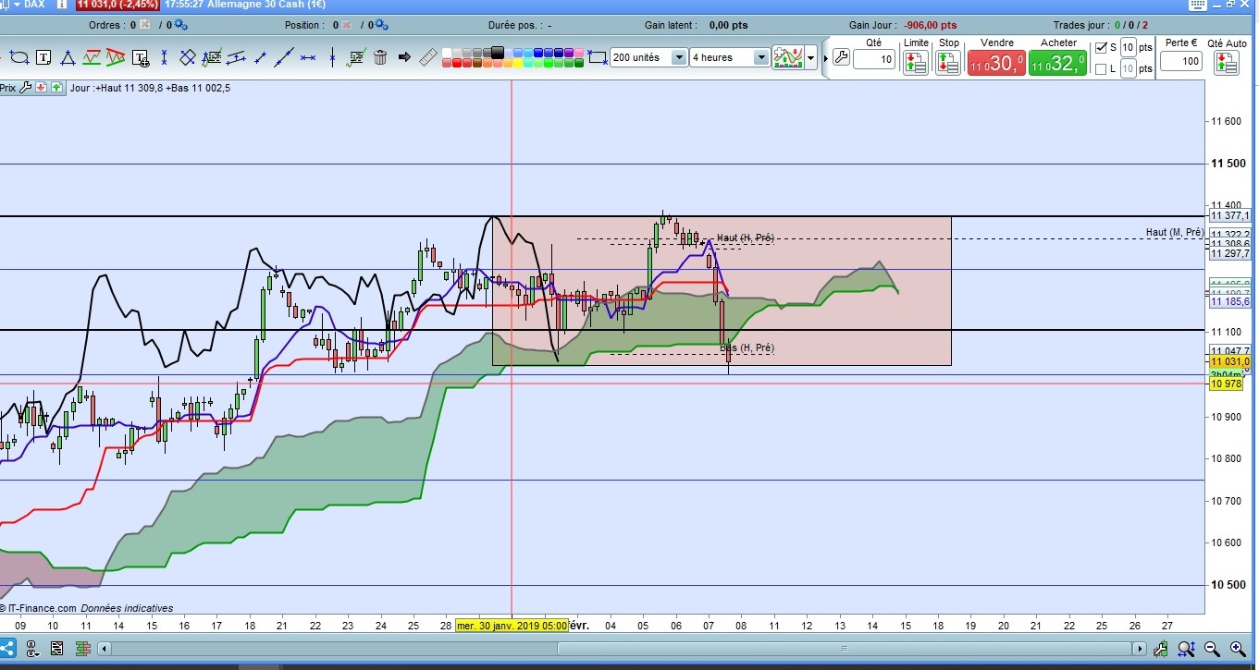Choose the black arrow drawing tool
This screenshot has height=670, width=1259.
pyautogui.click(x=404, y=57)
